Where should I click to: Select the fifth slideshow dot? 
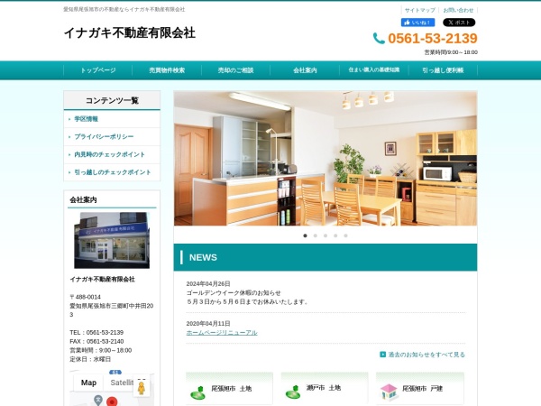345,235
